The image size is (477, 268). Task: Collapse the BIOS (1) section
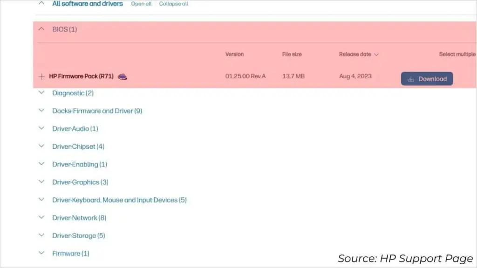42,29
